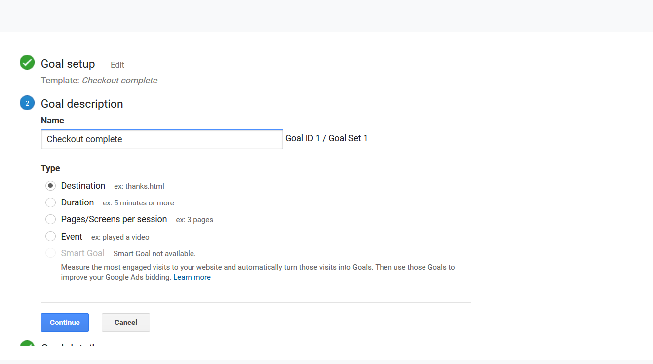Image resolution: width=653 pixels, height=364 pixels.
Task: Edit the Goal setup step
Action: pos(117,65)
